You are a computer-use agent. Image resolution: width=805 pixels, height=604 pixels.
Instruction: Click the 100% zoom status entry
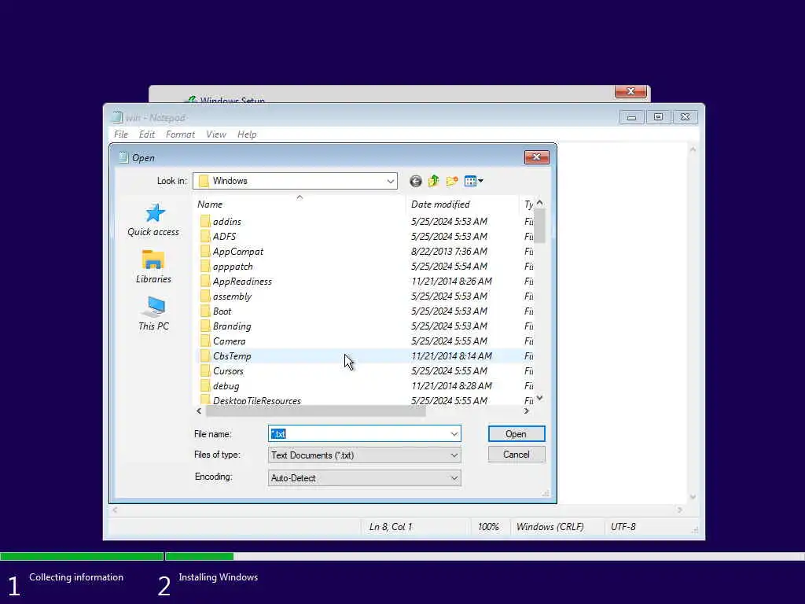pos(488,527)
